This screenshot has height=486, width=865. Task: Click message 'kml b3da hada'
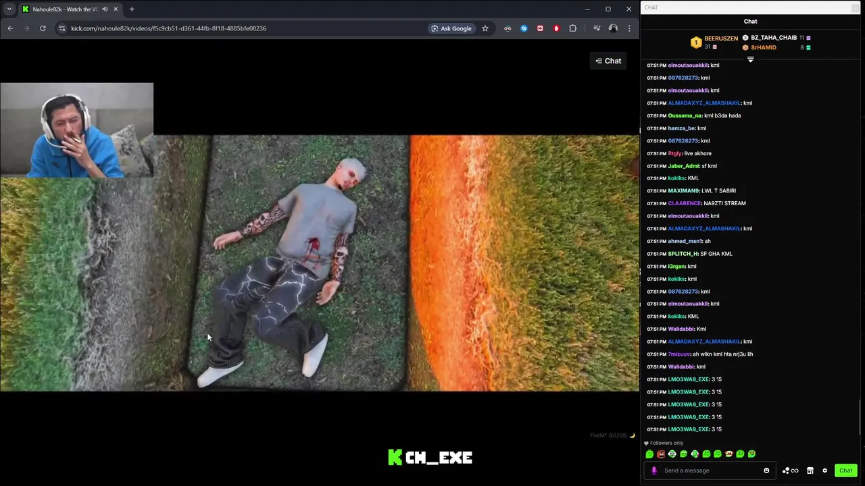(722, 115)
